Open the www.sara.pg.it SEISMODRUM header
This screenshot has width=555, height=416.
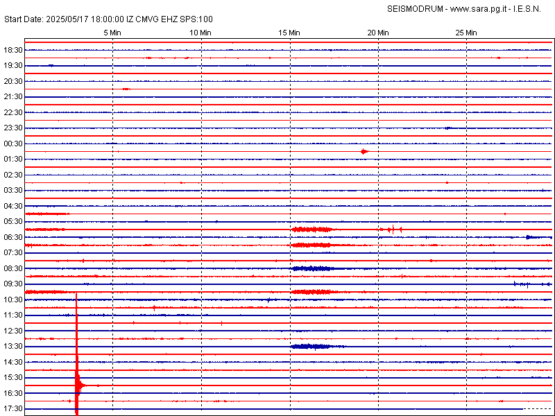pyautogui.click(x=464, y=9)
